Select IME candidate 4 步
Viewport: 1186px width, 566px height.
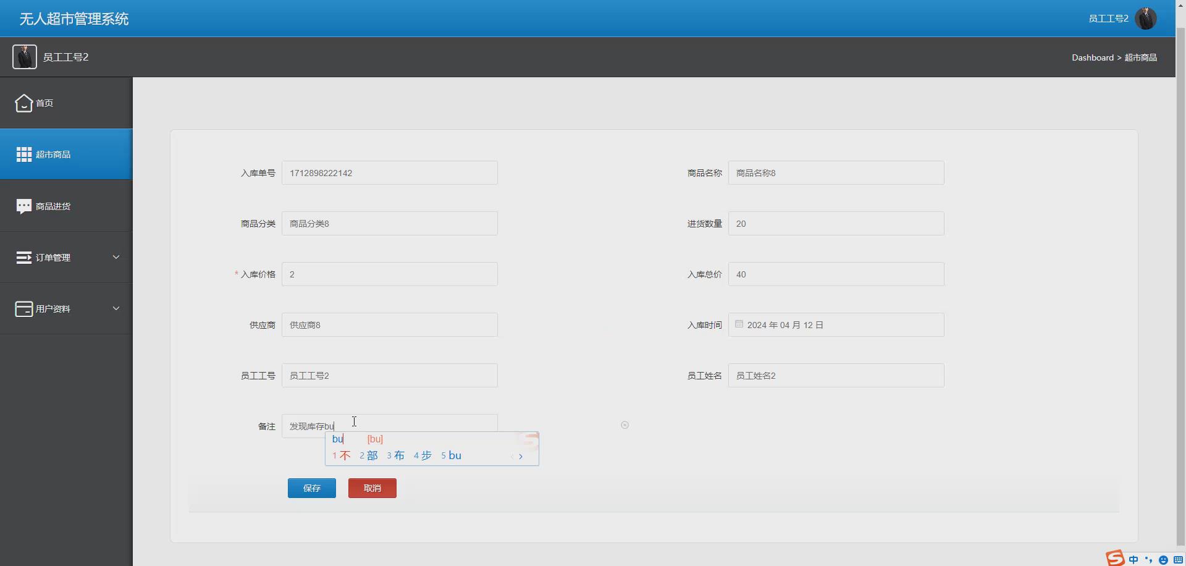tap(423, 455)
